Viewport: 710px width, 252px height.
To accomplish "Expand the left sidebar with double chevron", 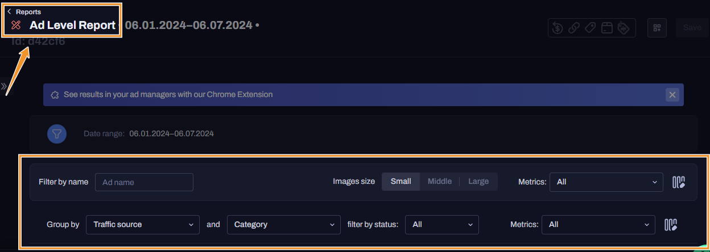I will click(x=4, y=87).
